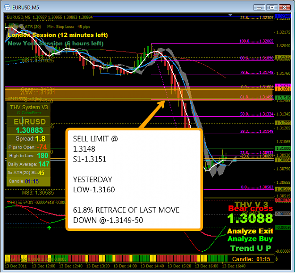The height and width of the screenshot is (273, 295).
Task: Click the -0.00087 Trix scale value
Action: click(x=283, y=251)
